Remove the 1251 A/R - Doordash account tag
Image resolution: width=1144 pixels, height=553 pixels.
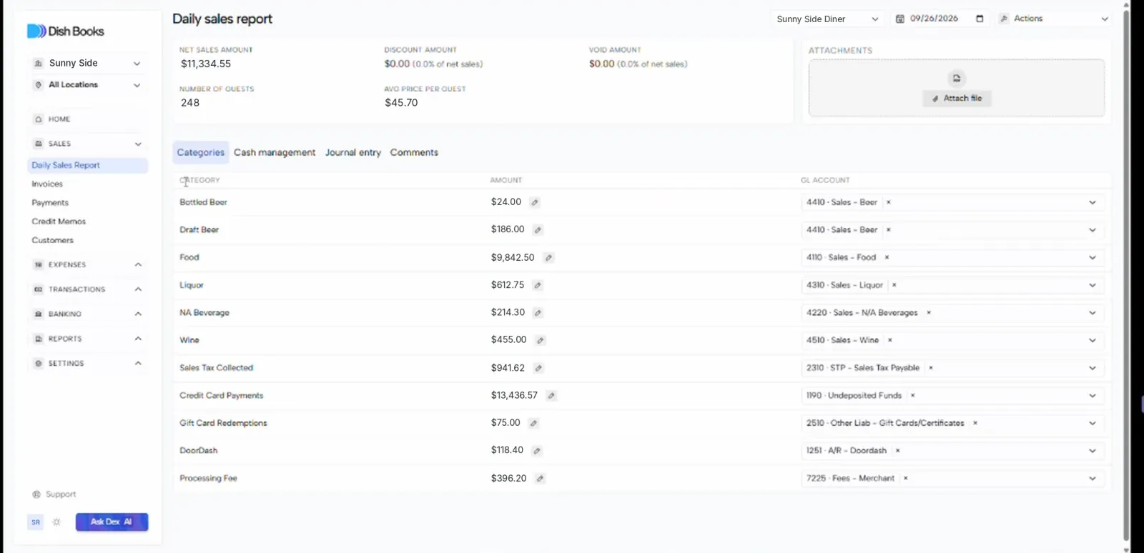pos(897,451)
